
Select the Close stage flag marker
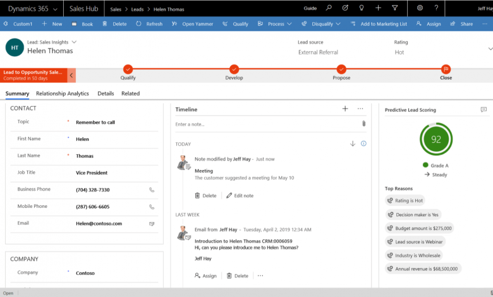pyautogui.click(x=446, y=69)
